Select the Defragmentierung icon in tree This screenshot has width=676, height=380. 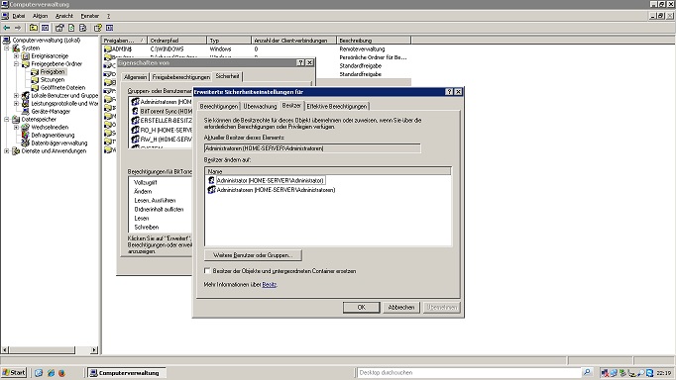26,136
